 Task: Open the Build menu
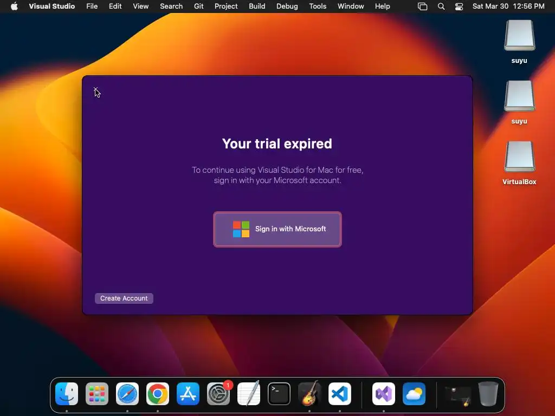257,6
